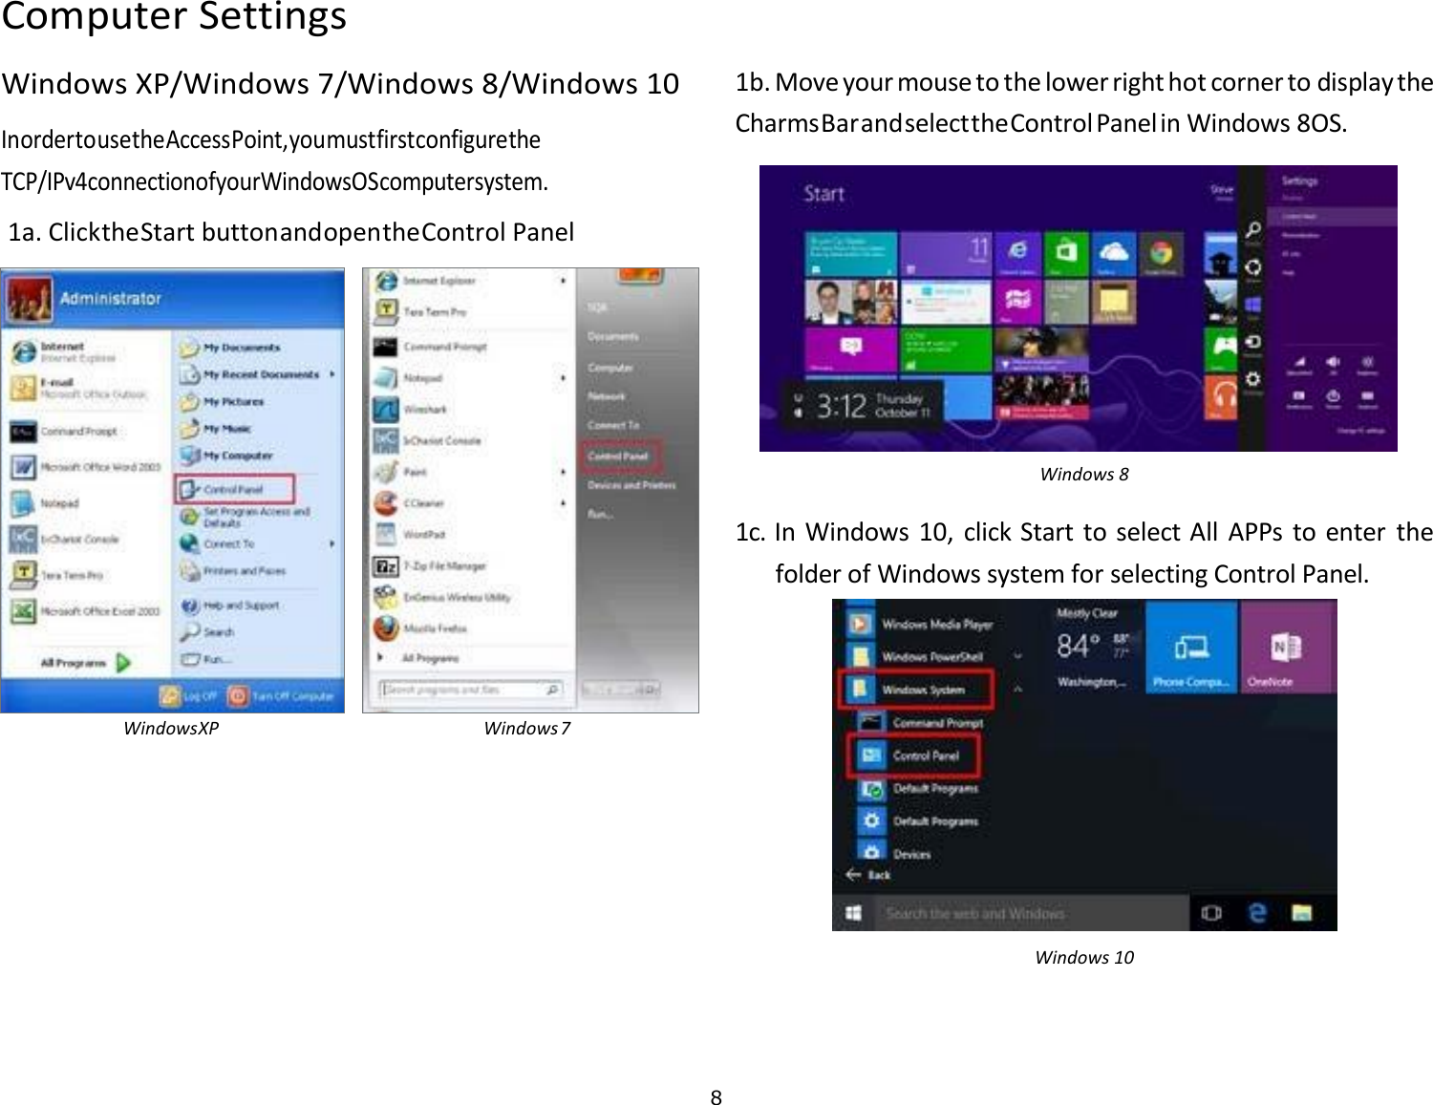The width and height of the screenshot is (1433, 1105).
Task: Open WordPad in the Windows 7 menu
Action: coord(410,534)
